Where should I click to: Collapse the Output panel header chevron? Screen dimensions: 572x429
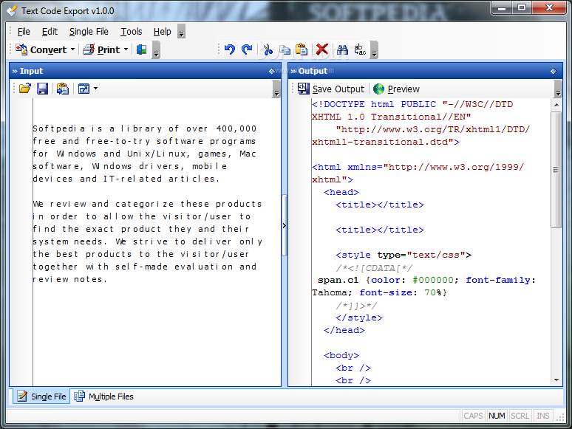point(293,71)
